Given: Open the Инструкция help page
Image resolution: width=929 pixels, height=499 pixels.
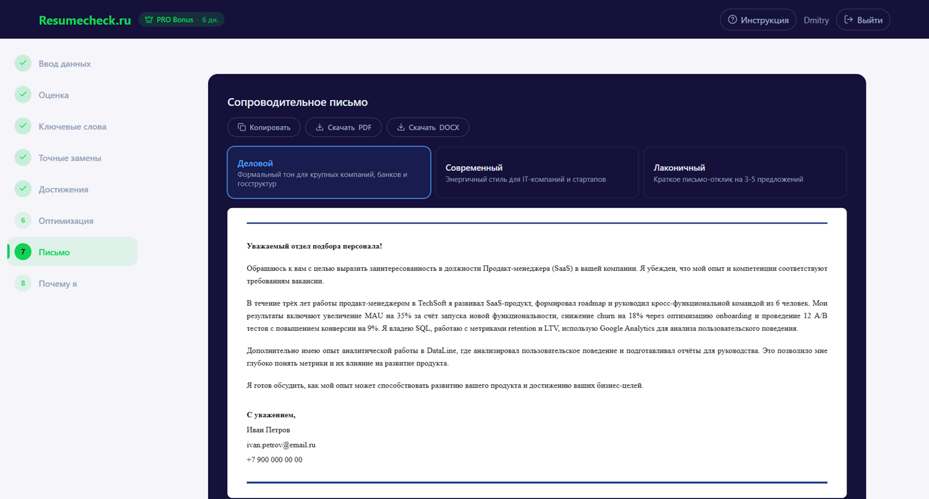Looking at the screenshot, I should 758,19.
